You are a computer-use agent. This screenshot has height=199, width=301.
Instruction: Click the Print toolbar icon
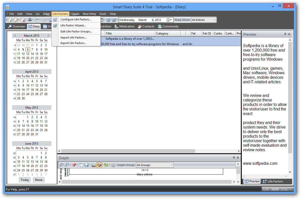click(x=30, y=20)
